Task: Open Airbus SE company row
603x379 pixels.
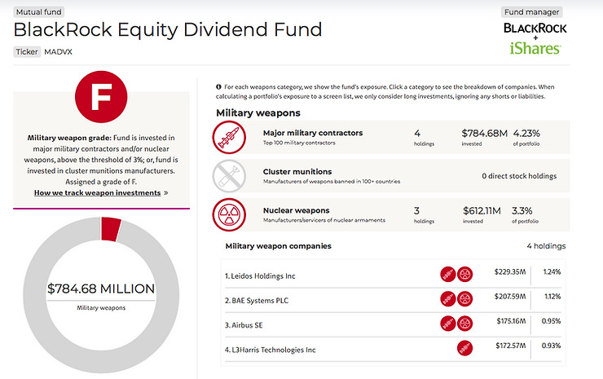Action: (393, 324)
